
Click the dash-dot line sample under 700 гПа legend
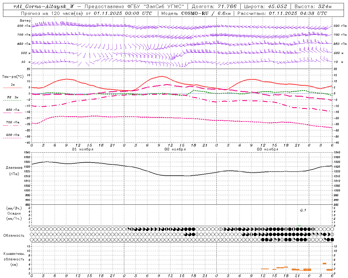[12, 125]
